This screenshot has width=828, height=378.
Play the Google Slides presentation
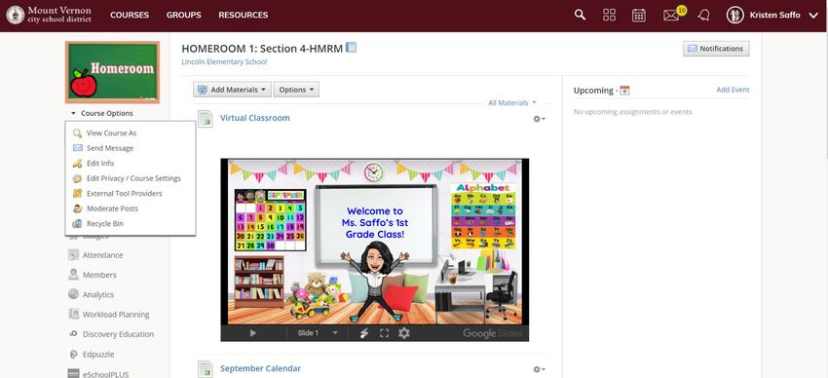pyautogui.click(x=253, y=333)
